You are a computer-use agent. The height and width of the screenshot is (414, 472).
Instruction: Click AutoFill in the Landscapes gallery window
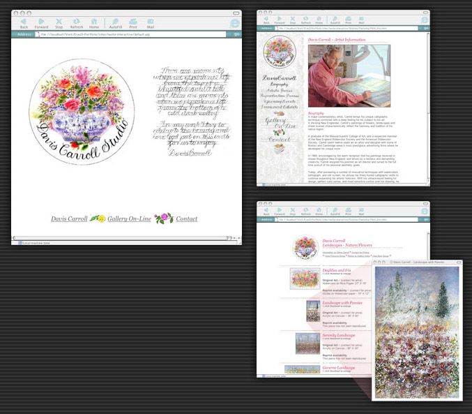coord(335,212)
